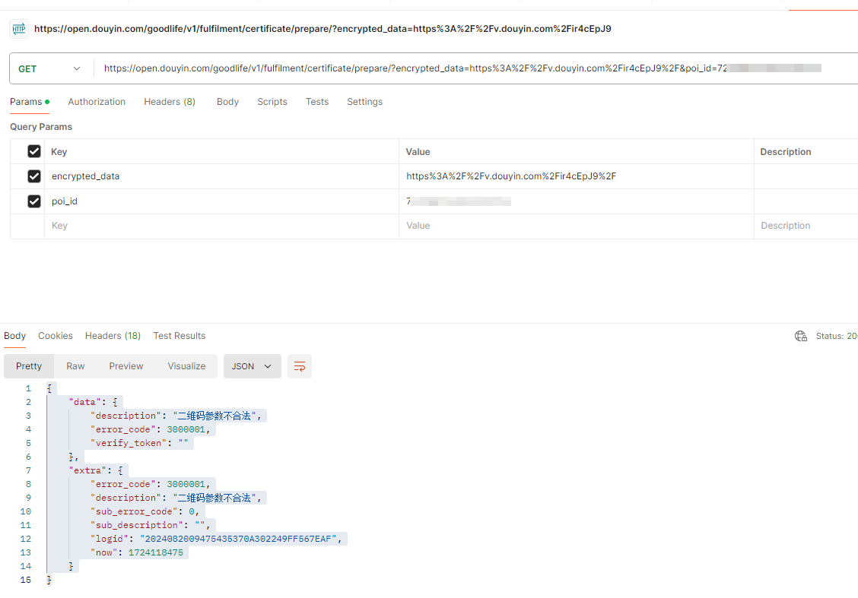Switch to the Authorization tab

coord(97,102)
